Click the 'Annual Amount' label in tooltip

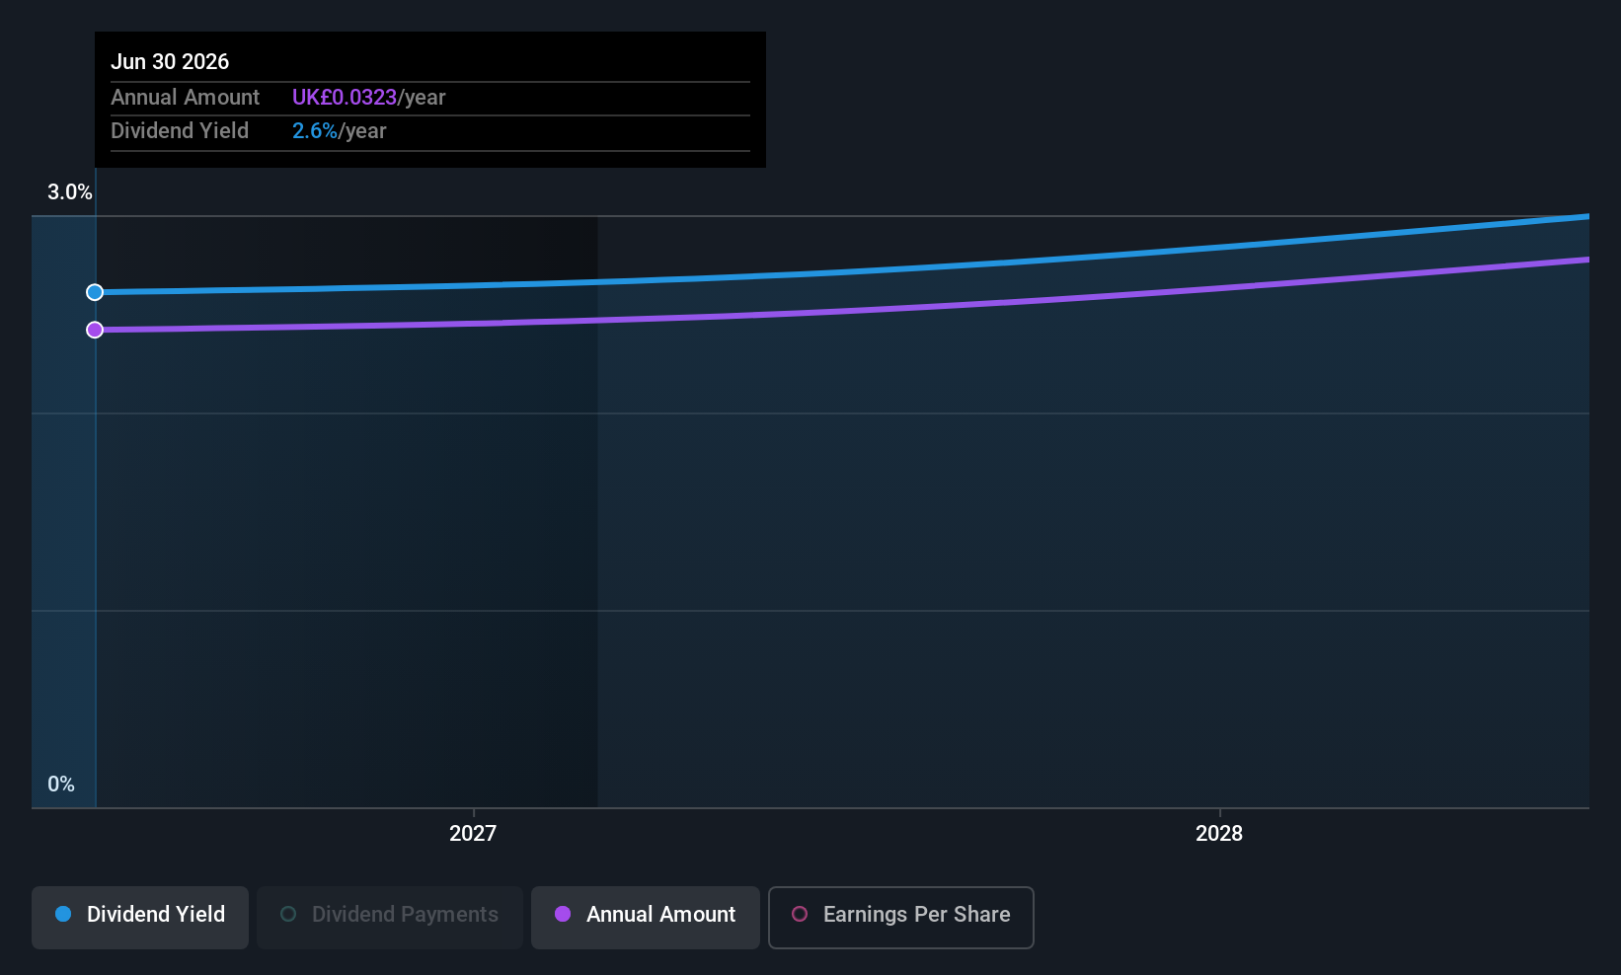(185, 98)
